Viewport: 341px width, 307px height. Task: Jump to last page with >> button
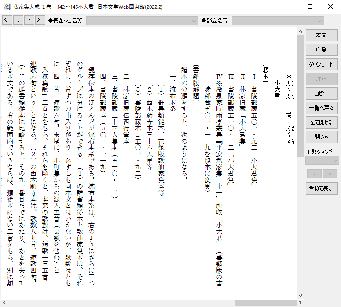click(40, 20)
